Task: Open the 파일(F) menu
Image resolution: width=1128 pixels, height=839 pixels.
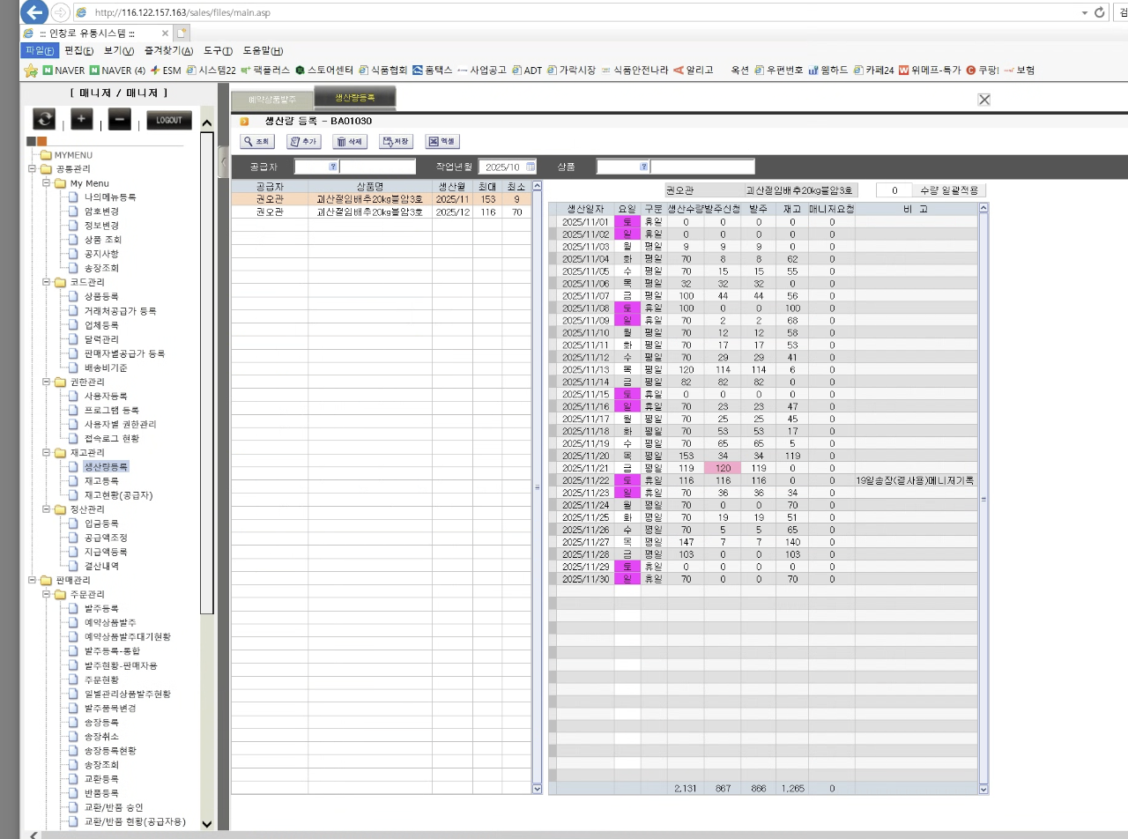Action: coord(41,50)
